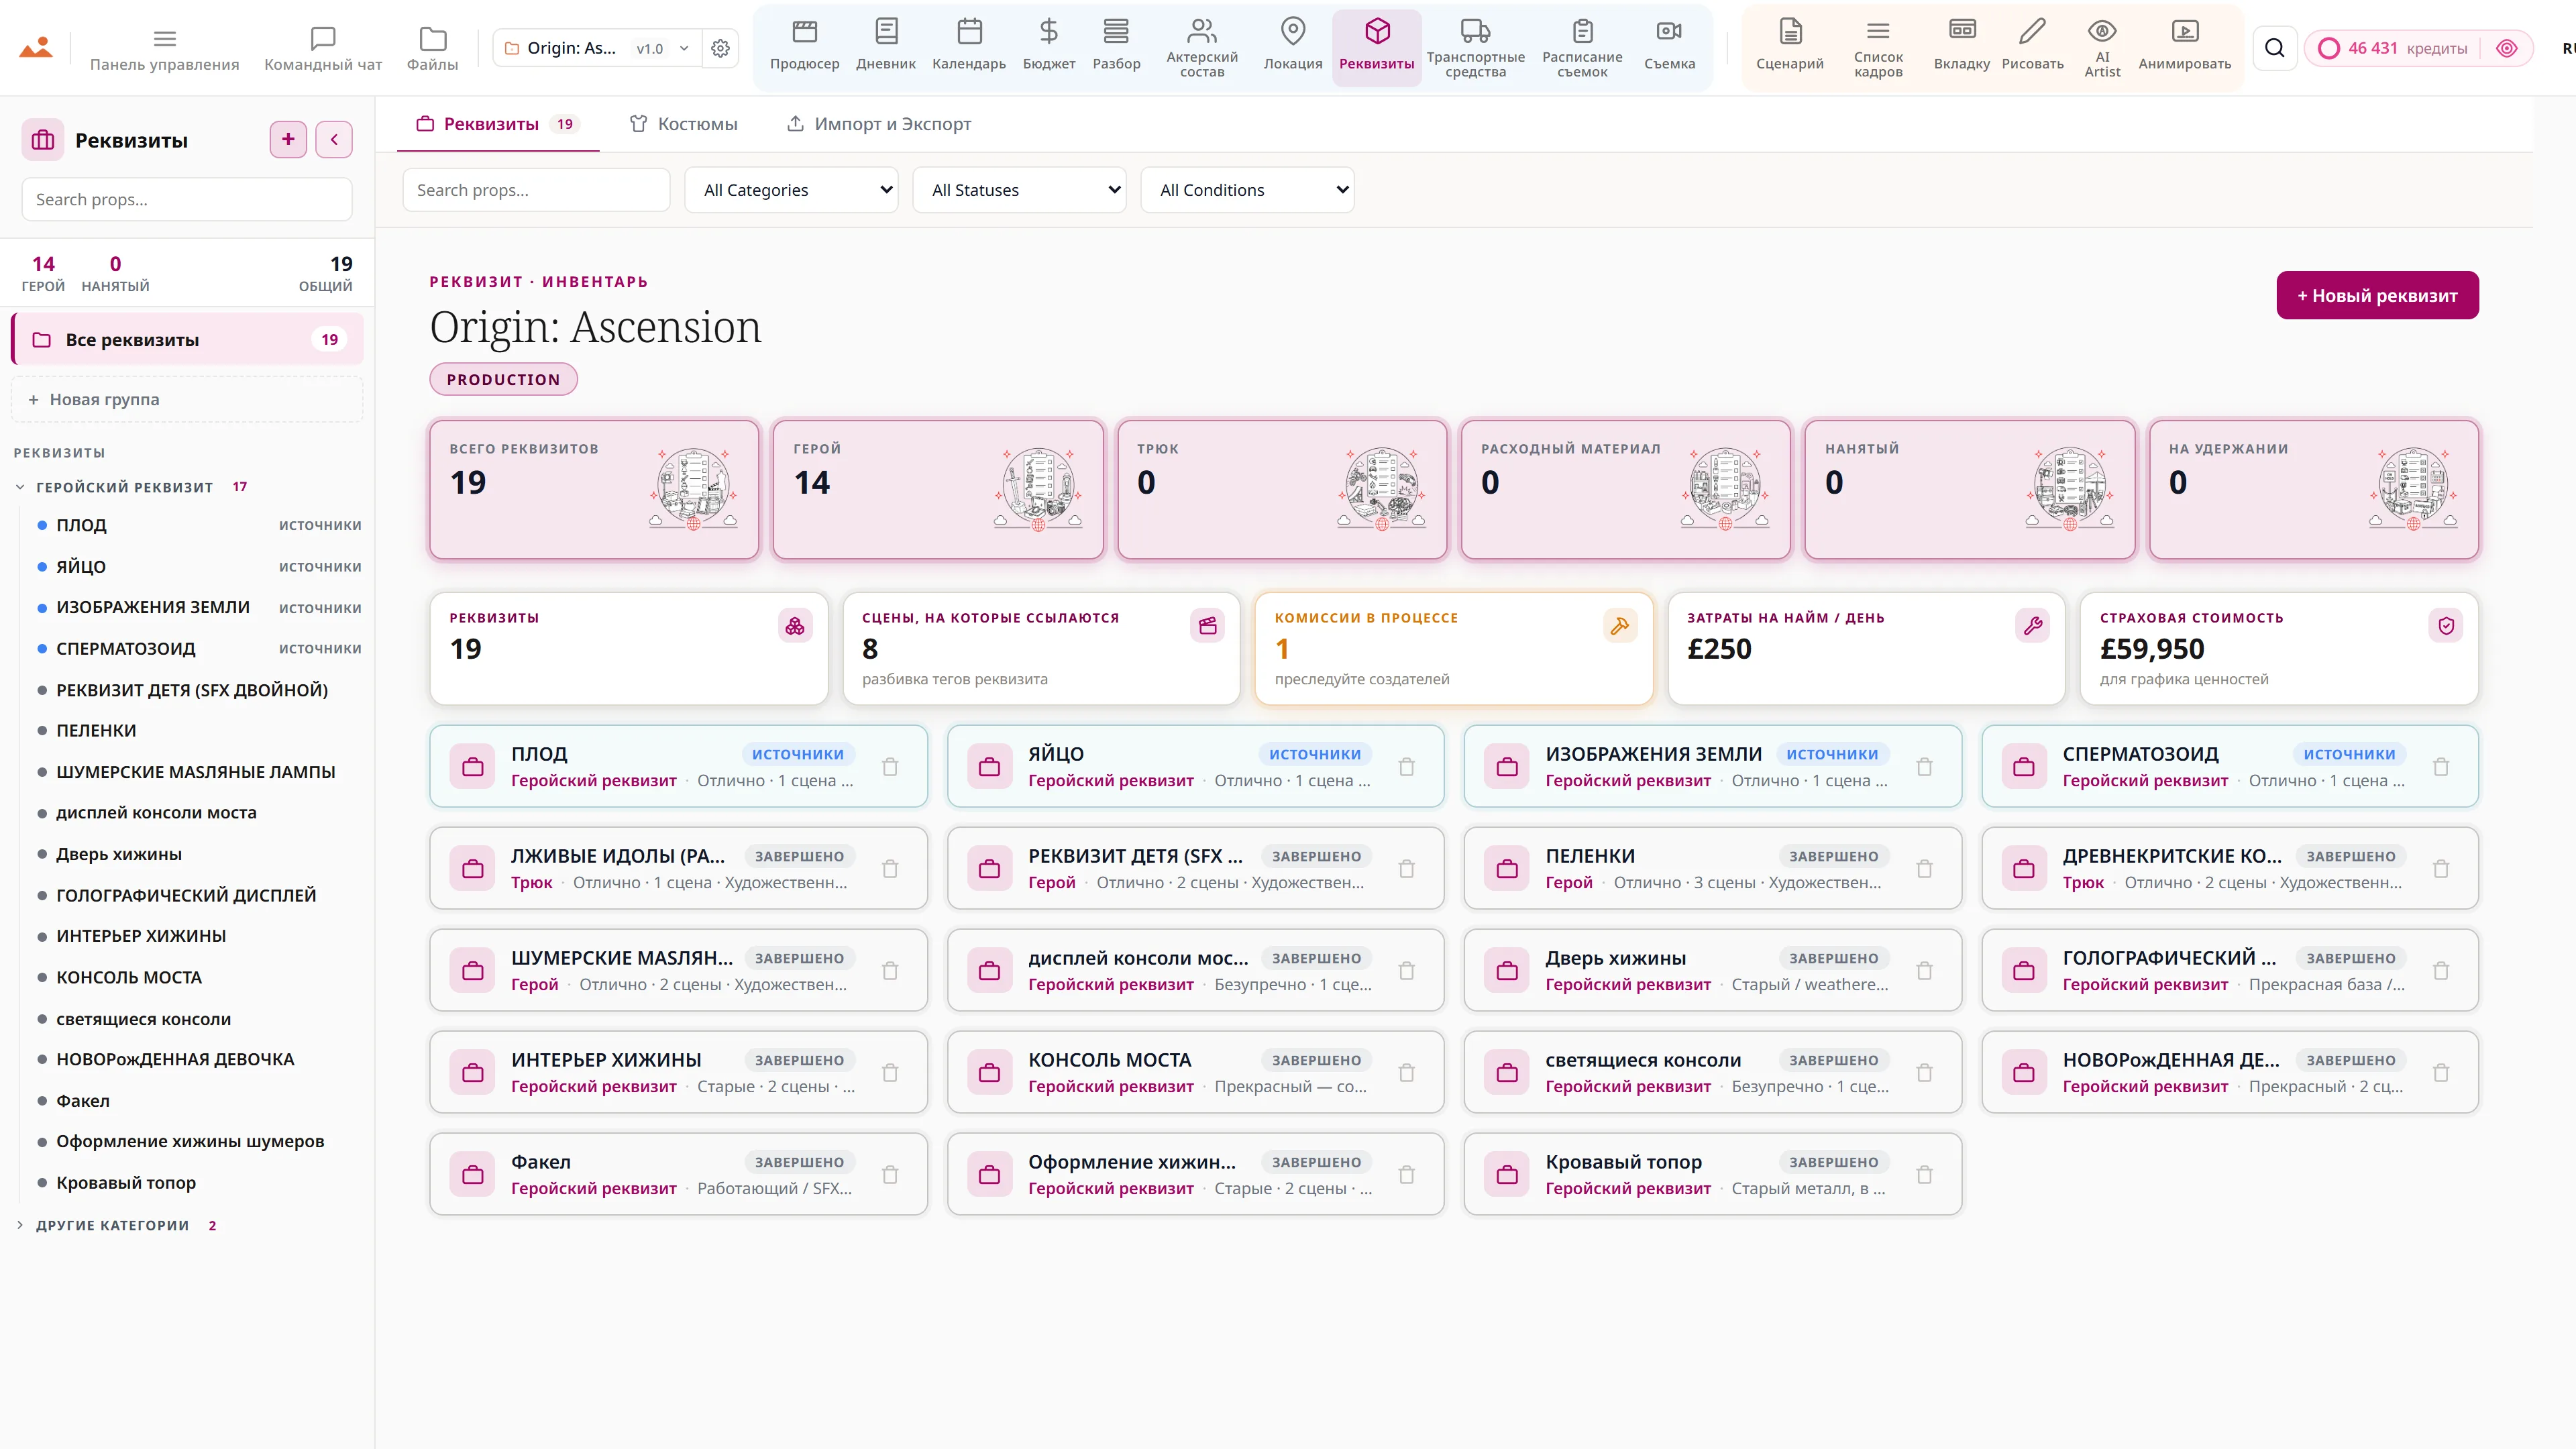This screenshot has width=2576, height=1449.
Task: Click the main Search props field
Action: (536, 190)
